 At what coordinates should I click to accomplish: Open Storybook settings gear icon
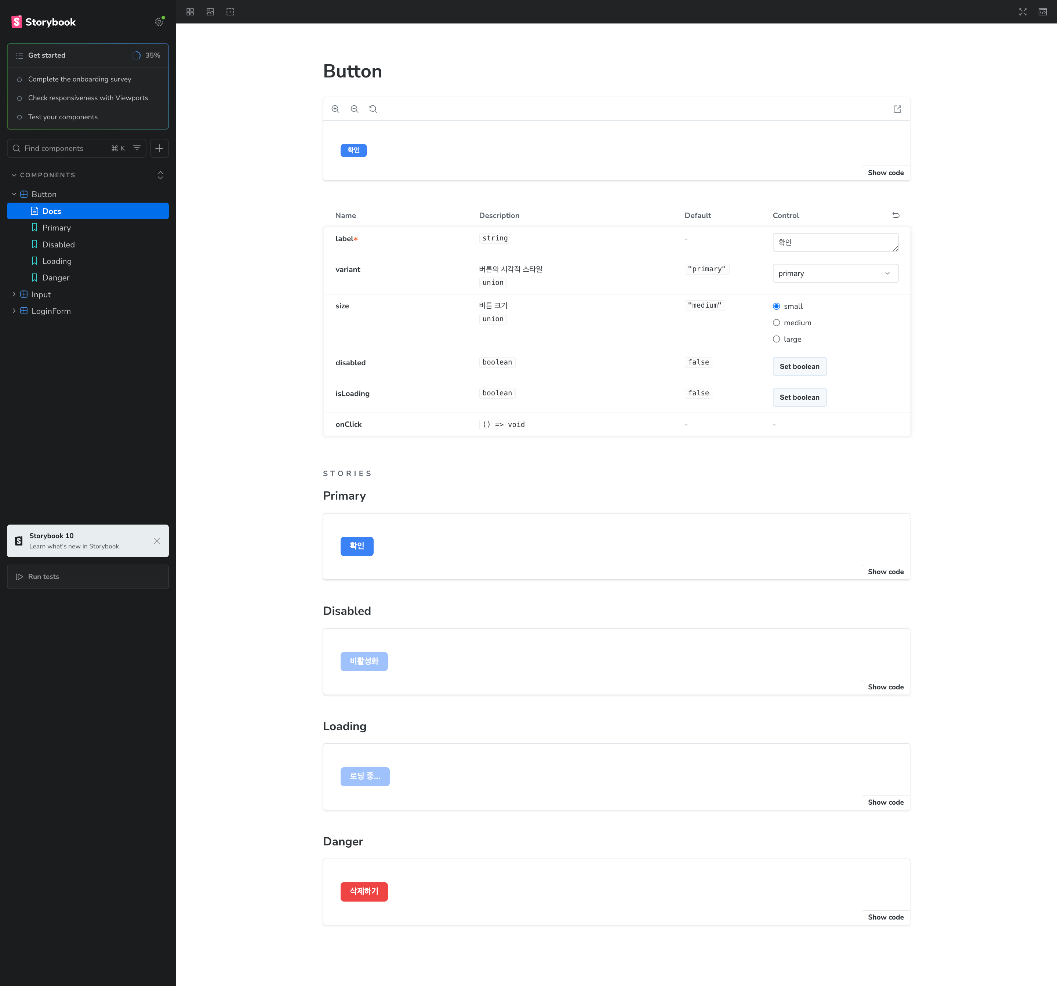coord(159,22)
